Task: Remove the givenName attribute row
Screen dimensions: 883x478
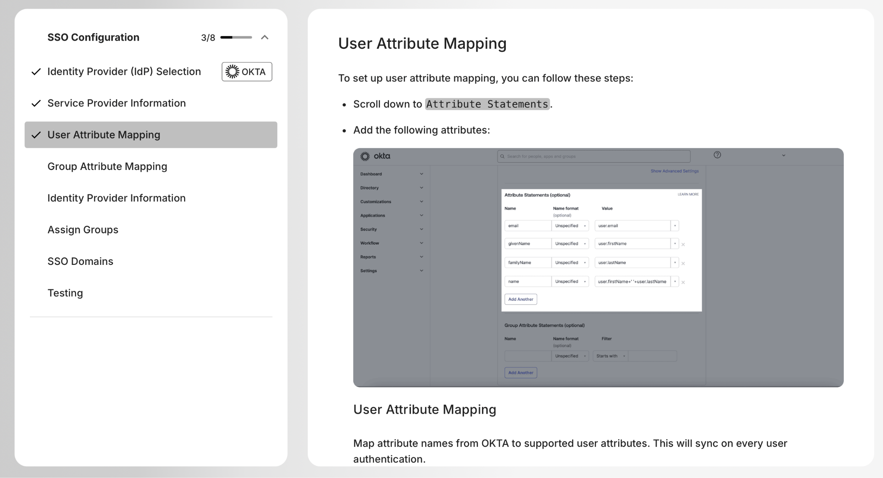Action: click(x=683, y=245)
